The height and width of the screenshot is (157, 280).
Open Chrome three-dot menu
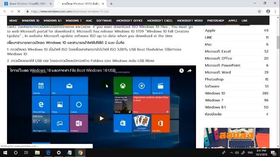(275, 11)
